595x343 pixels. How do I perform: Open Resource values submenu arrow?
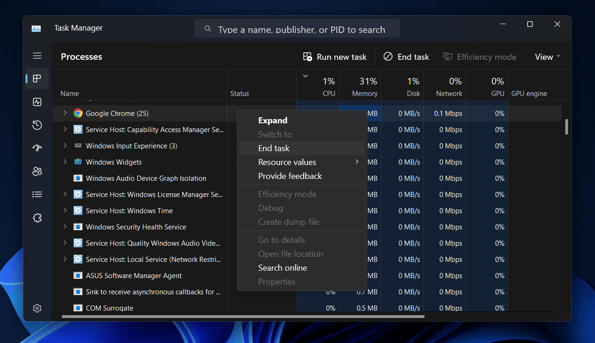[357, 162]
